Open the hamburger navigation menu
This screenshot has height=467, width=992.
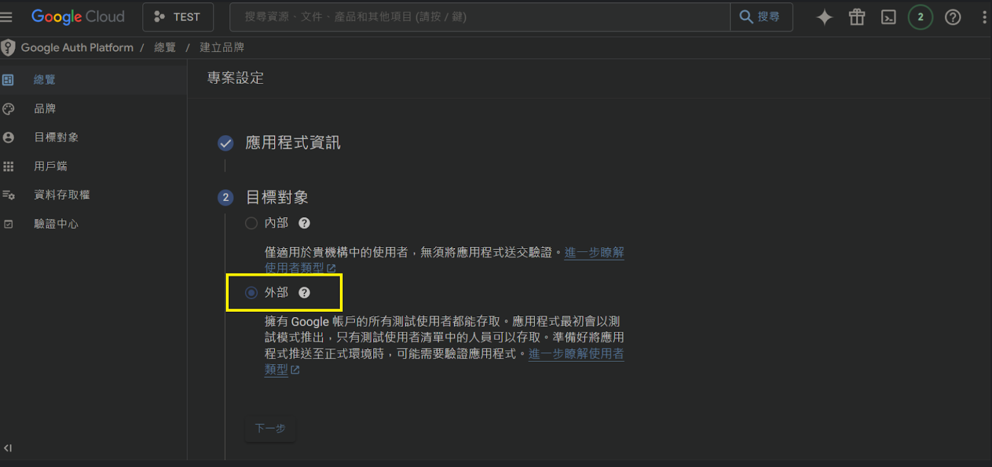[x=6, y=17]
